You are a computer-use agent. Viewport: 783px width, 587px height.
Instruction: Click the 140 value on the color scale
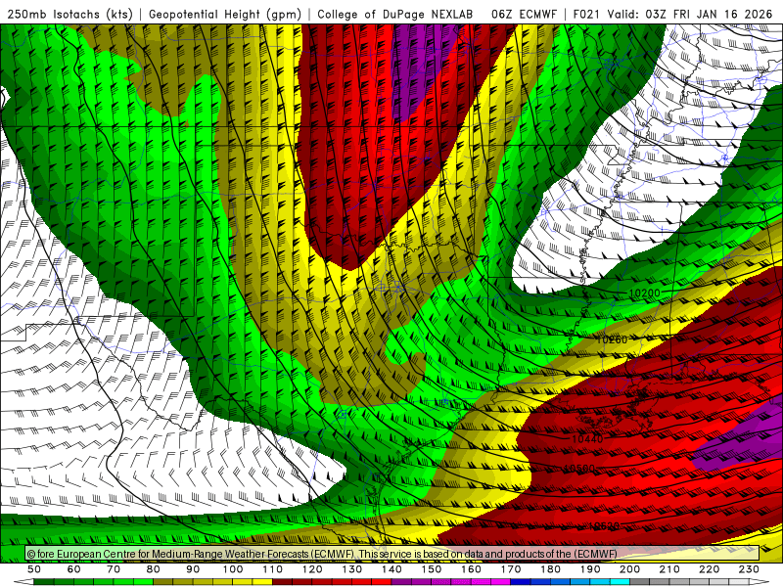[391, 569]
